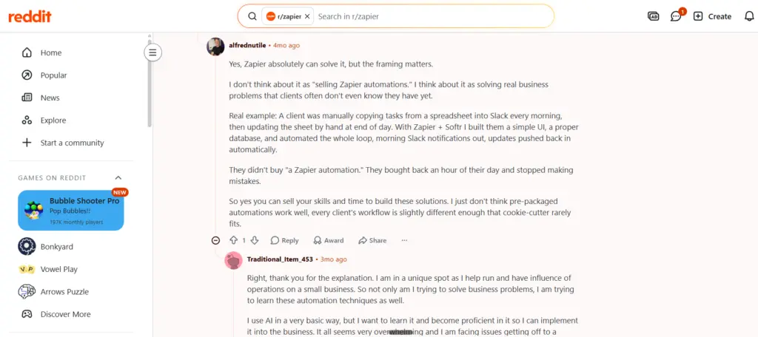Toggle the left sidebar menu button

coord(152,52)
